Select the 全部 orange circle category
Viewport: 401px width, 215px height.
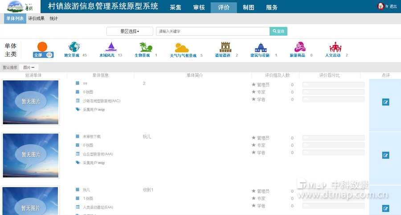point(42,47)
